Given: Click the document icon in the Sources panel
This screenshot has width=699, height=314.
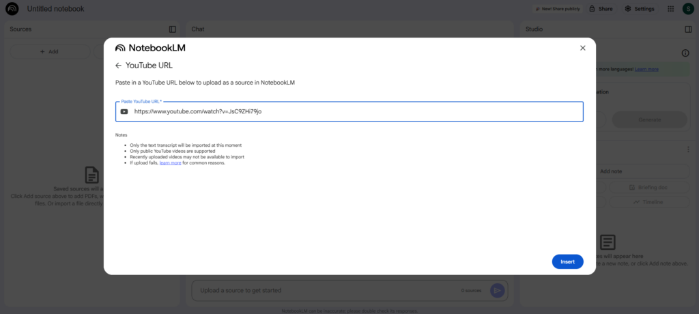Looking at the screenshot, I should pyautogui.click(x=92, y=175).
